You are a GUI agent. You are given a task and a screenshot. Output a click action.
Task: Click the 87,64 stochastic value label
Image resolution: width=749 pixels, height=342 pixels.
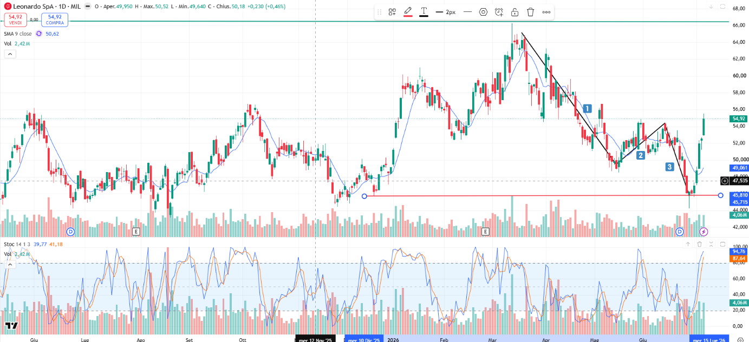tap(739, 259)
